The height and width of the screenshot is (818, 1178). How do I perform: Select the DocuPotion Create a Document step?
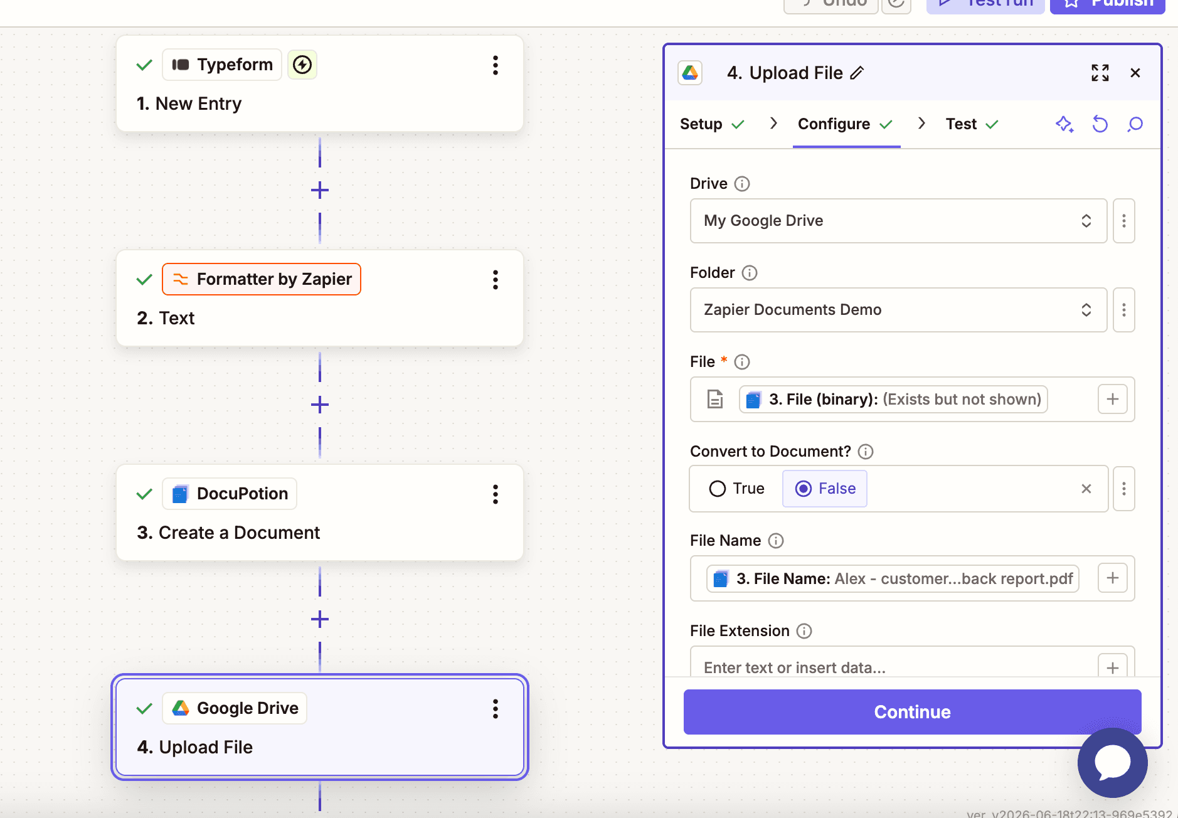pos(320,513)
